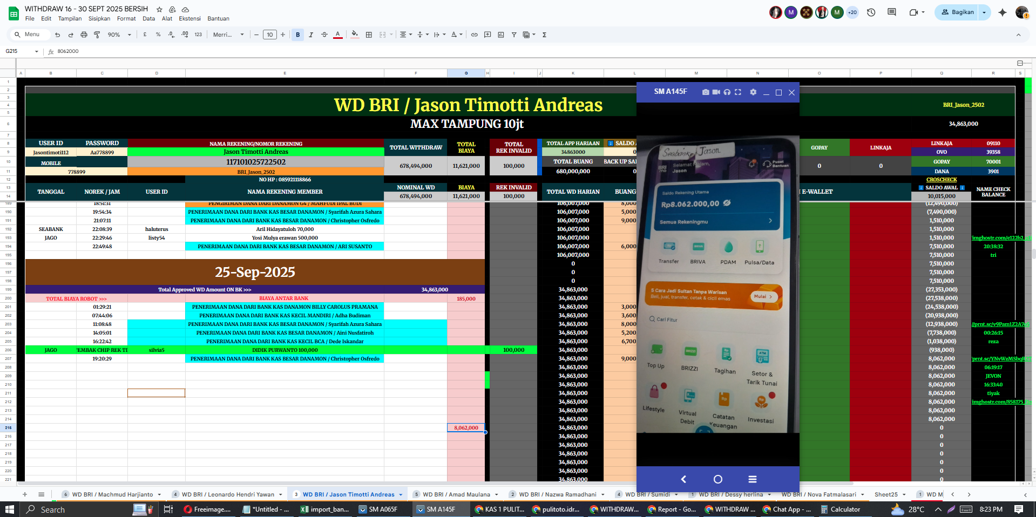Image resolution: width=1036 pixels, height=517 pixels.
Task: Click the undo icon in Sheets toolbar
Action: [x=57, y=35]
